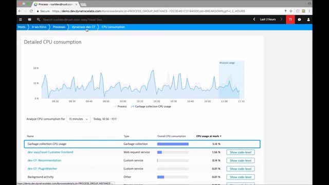Open dev: easyTravel Customer Frontend link
329x185 pixels.
tap(50, 152)
